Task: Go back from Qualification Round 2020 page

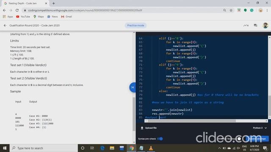Action: (x=5, y=25)
